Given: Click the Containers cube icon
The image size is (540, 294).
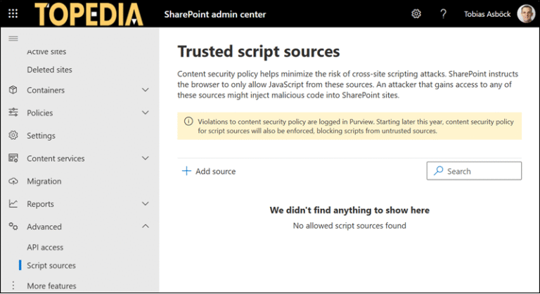Looking at the screenshot, I should [x=13, y=90].
